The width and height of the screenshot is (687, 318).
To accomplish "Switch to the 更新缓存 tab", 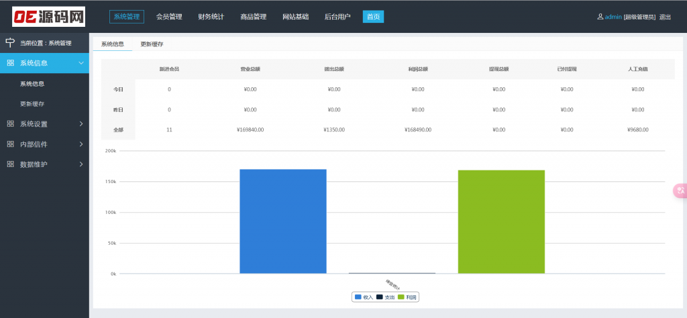I will (152, 44).
